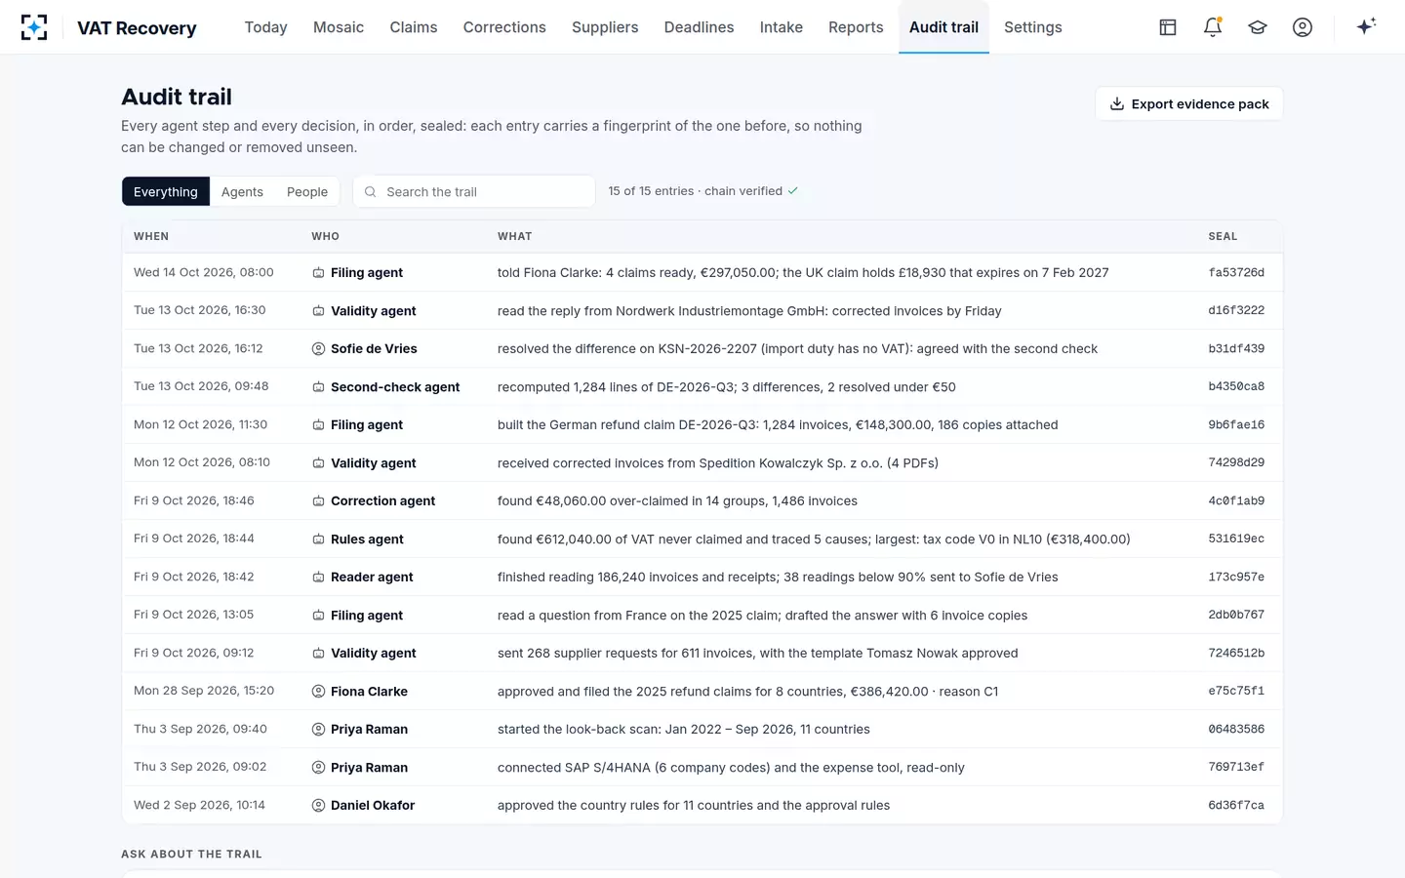Open the sparkle AI assistant icon
Screen dimensions: 1405x878
1366,26
